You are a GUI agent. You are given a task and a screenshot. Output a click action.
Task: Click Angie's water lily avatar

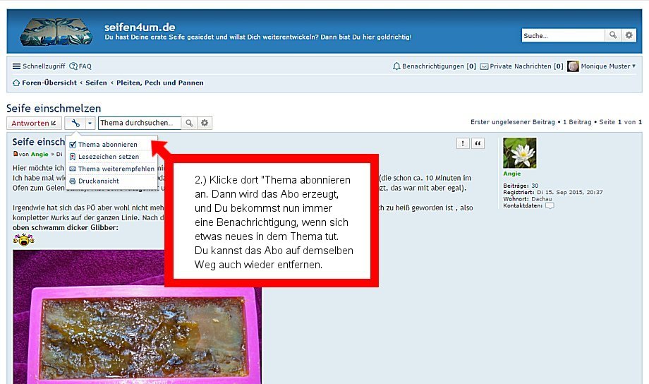pos(519,153)
